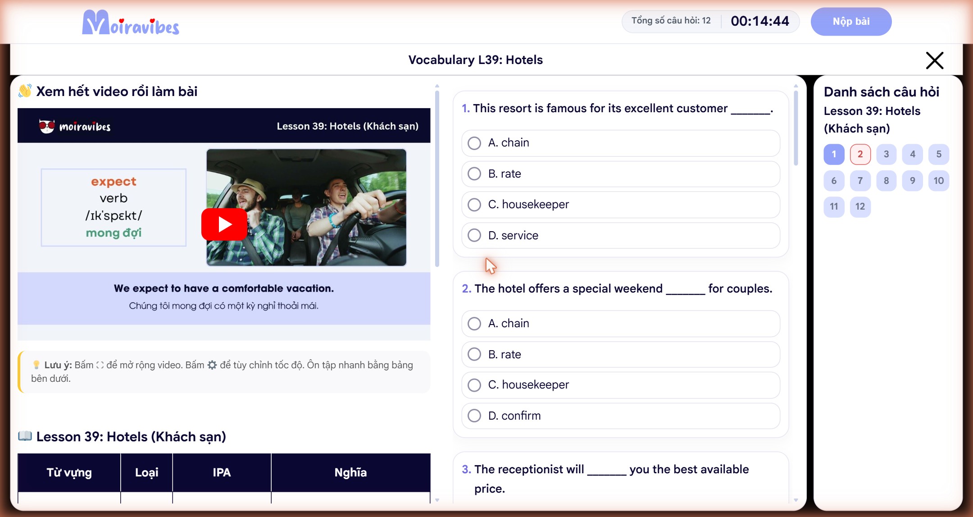Click the Moiravibes logo
The width and height of the screenshot is (973, 517).
[x=131, y=23]
